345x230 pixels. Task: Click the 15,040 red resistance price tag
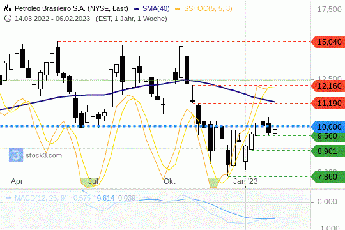tap(328, 42)
